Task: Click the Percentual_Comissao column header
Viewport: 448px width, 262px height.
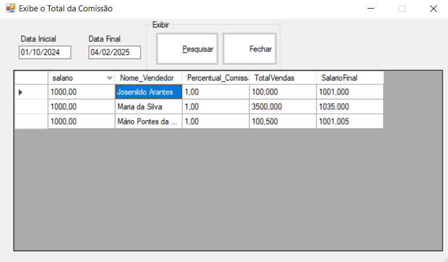Action: click(x=215, y=78)
